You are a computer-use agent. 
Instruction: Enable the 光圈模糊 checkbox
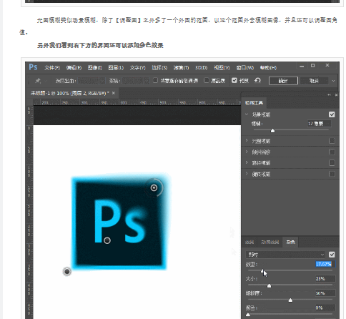point(332,141)
